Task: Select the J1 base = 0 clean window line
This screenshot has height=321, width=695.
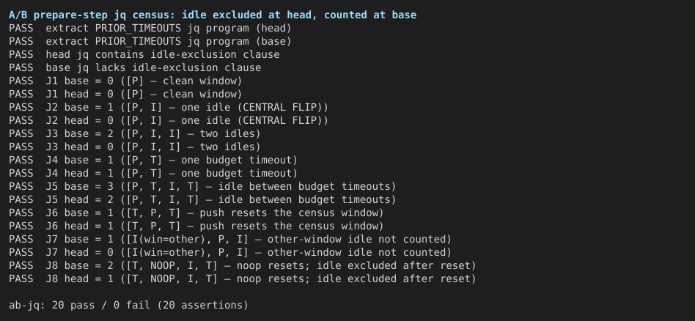Action: [x=125, y=81]
